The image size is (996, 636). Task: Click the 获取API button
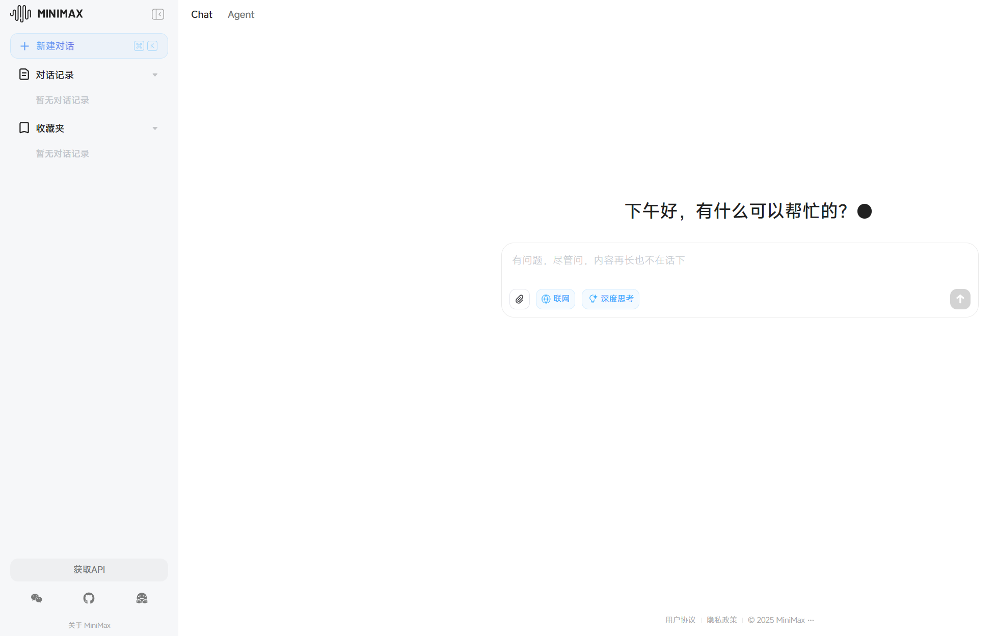coord(89,570)
